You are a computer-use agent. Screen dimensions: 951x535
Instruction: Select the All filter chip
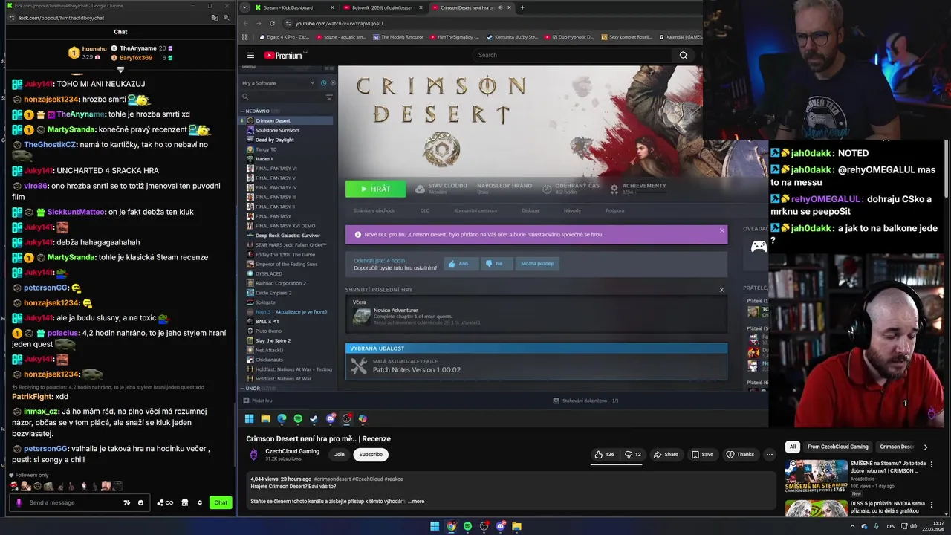[x=793, y=447]
